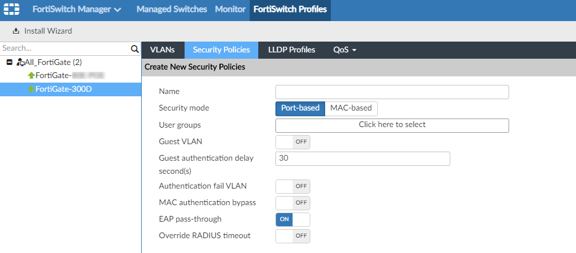The image size is (576, 253).
Task: Go to Managed Switches menu
Action: point(171,10)
